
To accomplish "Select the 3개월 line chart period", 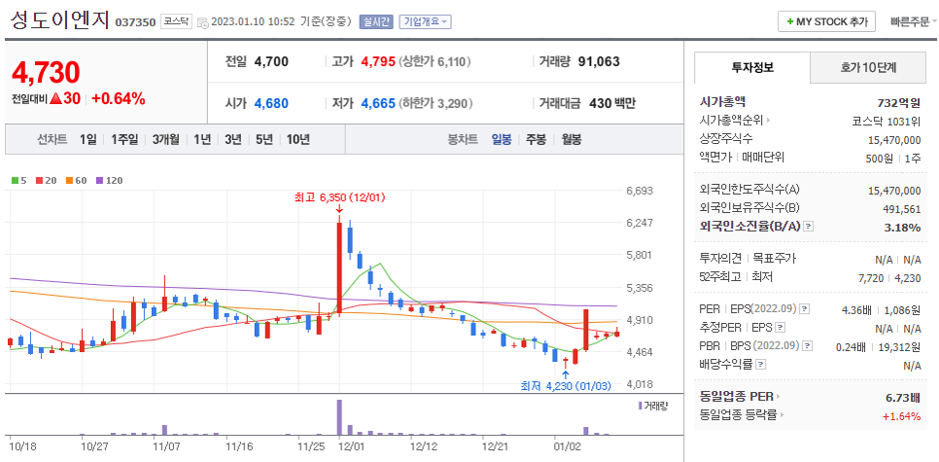I will pos(166,140).
